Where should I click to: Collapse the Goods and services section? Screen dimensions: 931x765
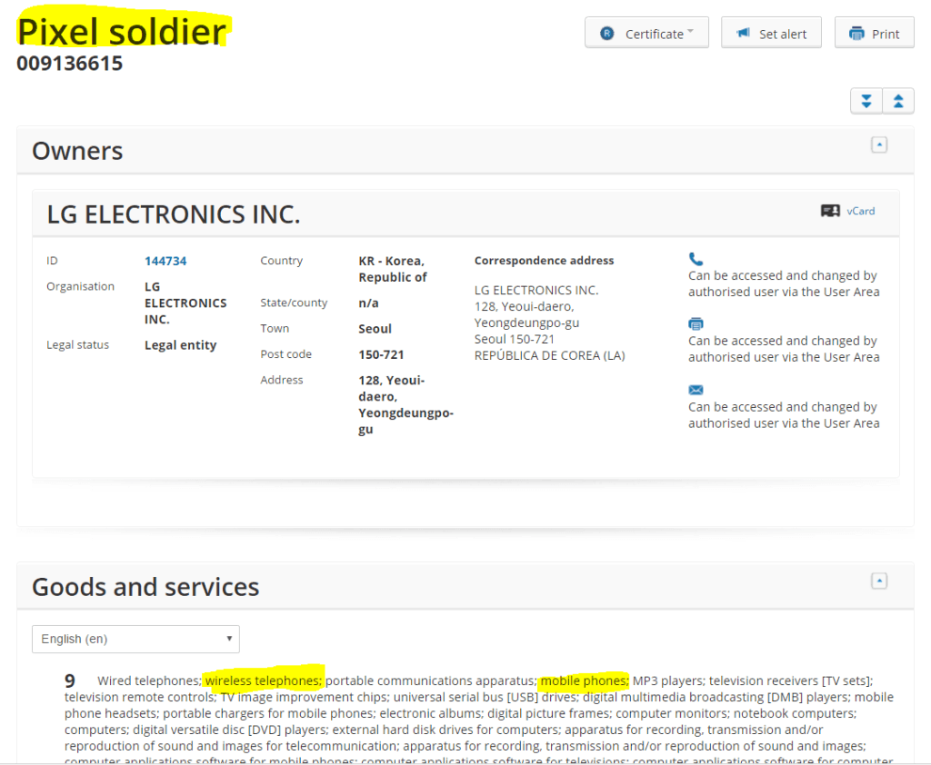(878, 581)
